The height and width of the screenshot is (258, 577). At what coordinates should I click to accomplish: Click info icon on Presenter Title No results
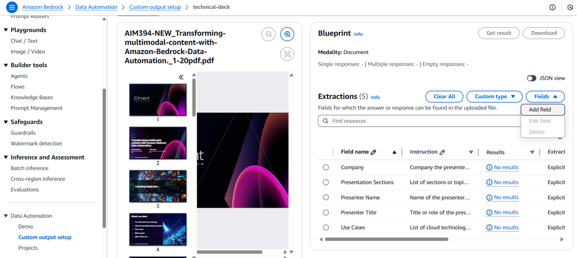coord(489,212)
